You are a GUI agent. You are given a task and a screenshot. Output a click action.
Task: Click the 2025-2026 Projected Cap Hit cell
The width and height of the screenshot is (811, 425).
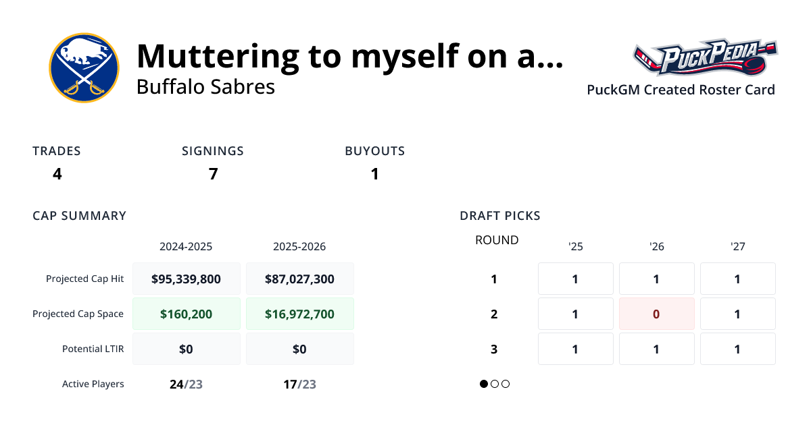pyautogui.click(x=299, y=279)
